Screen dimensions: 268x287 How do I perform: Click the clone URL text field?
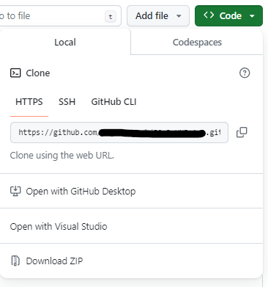pyautogui.click(x=119, y=133)
